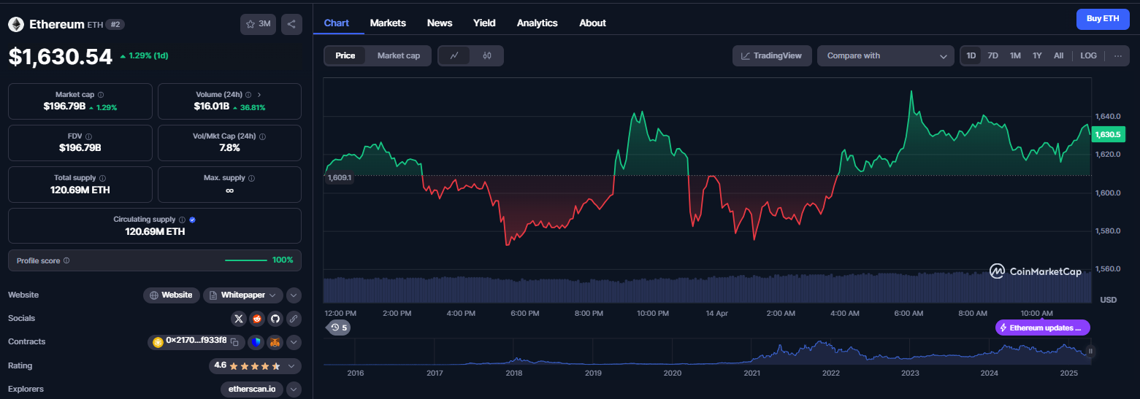Click the #2 rank badge
The height and width of the screenshot is (399, 1140).
click(x=116, y=24)
